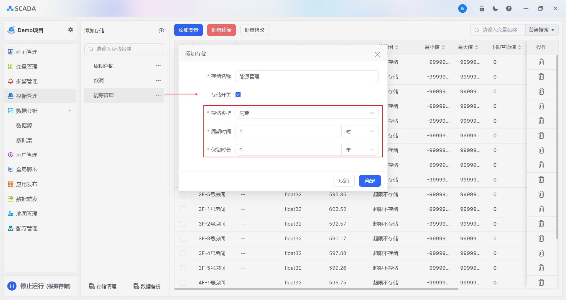Delete the 3F-1号房间 row with trash icon
Viewport: 566px width, 300px height.
(x=541, y=209)
